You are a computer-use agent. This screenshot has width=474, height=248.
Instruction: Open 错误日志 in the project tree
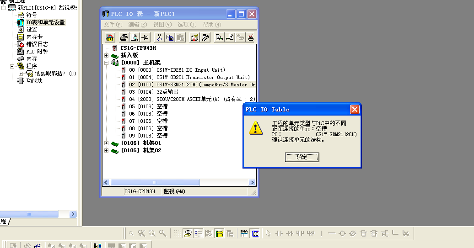click(x=37, y=44)
